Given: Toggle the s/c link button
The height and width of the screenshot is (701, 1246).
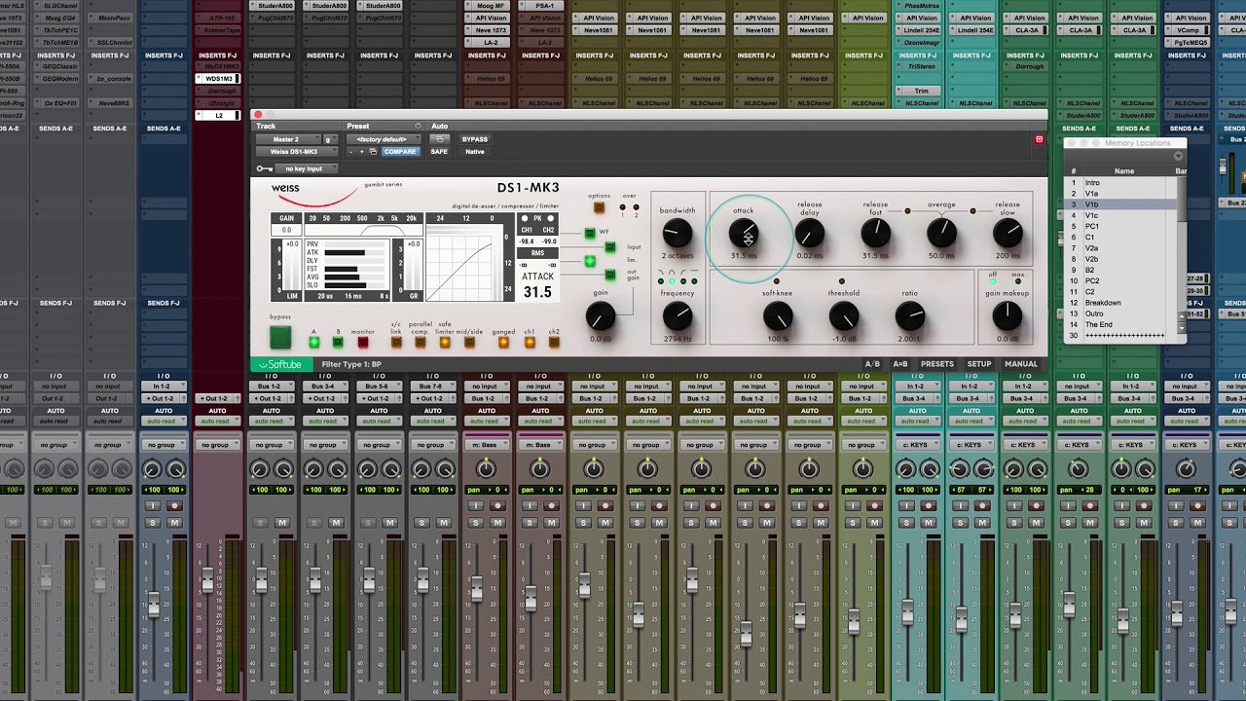Looking at the screenshot, I should 396,343.
